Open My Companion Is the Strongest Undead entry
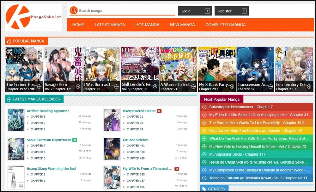The height and width of the screenshot is (192, 316). click(x=257, y=170)
